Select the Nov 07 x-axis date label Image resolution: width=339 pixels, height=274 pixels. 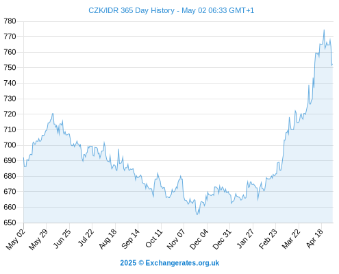(x=176, y=239)
